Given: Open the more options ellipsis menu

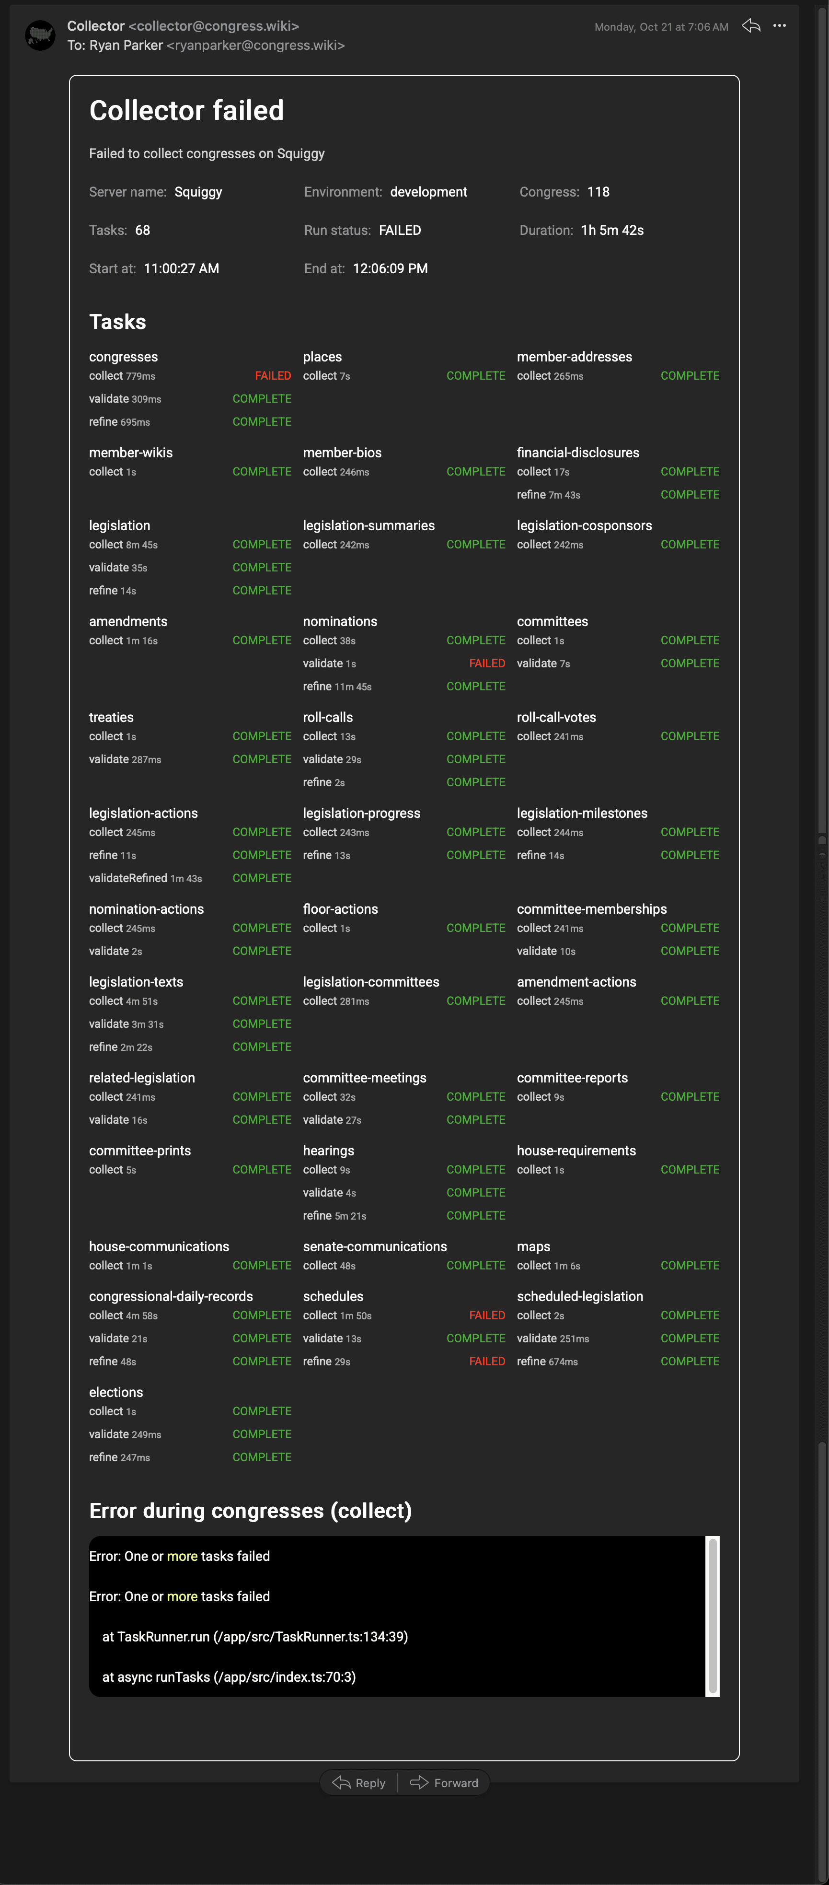Looking at the screenshot, I should coord(779,26).
